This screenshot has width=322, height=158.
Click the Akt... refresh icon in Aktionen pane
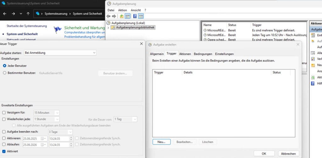tap(313, 77)
